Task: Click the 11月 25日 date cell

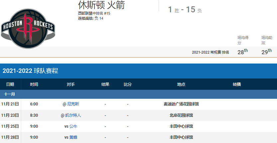Action: [10, 126]
